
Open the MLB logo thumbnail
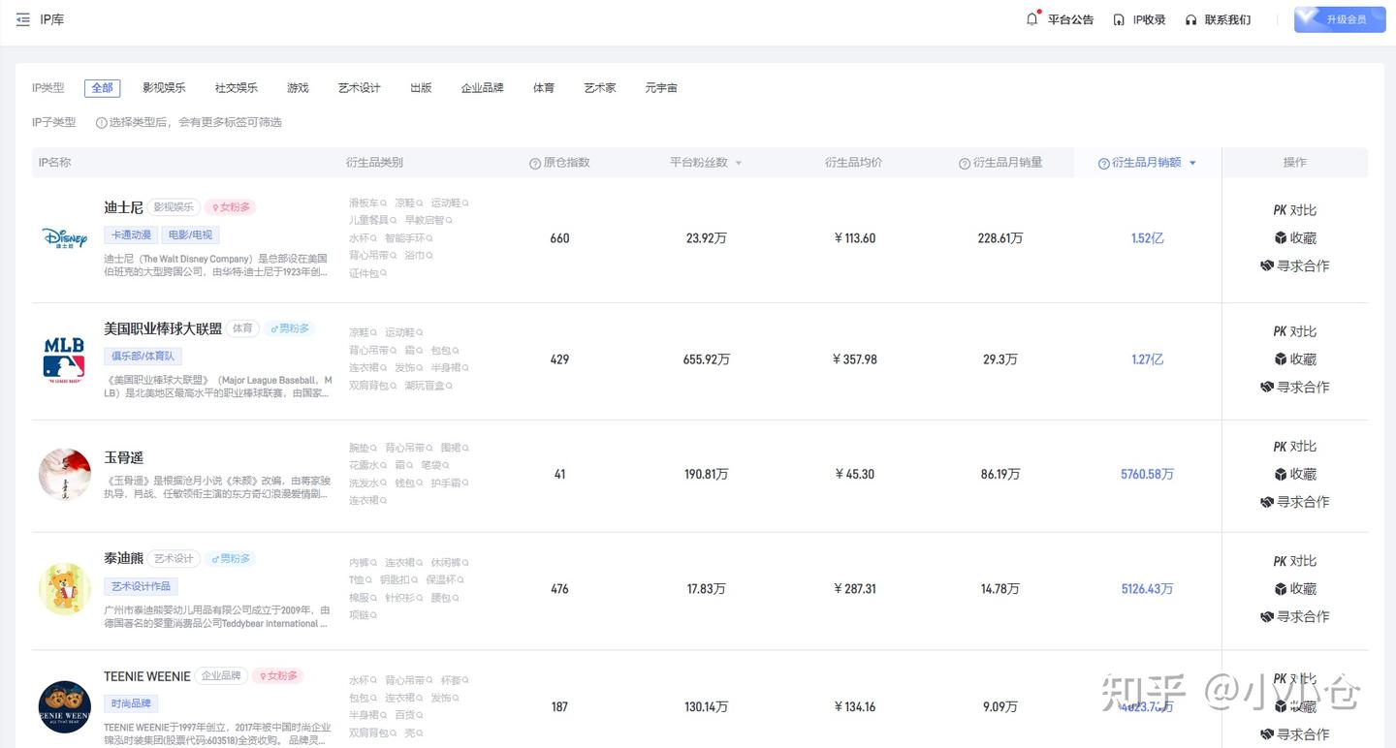pos(64,360)
